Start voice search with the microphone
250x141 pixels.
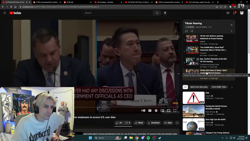point(165,13)
